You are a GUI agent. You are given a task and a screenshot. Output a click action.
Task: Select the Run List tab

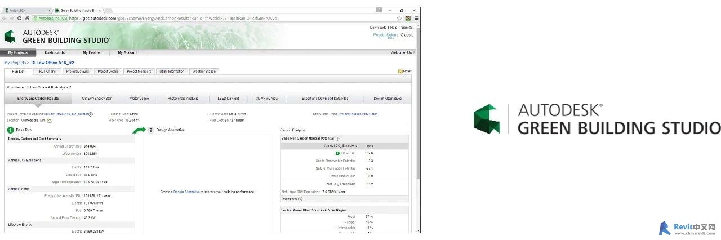[18, 72]
